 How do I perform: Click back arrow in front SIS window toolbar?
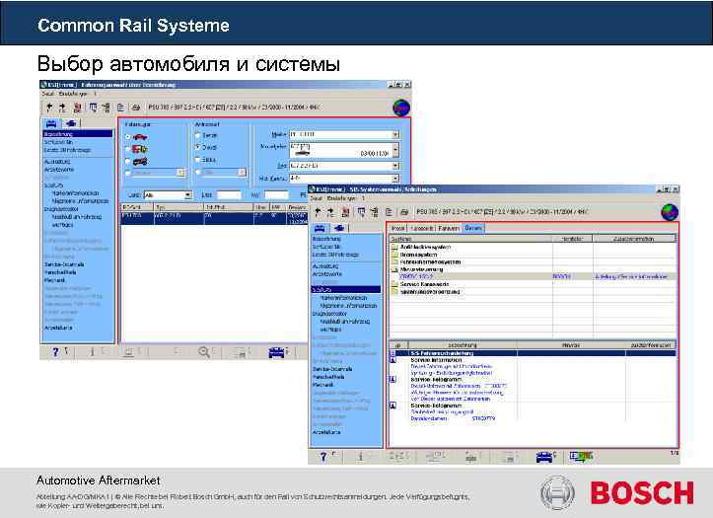click(x=318, y=212)
